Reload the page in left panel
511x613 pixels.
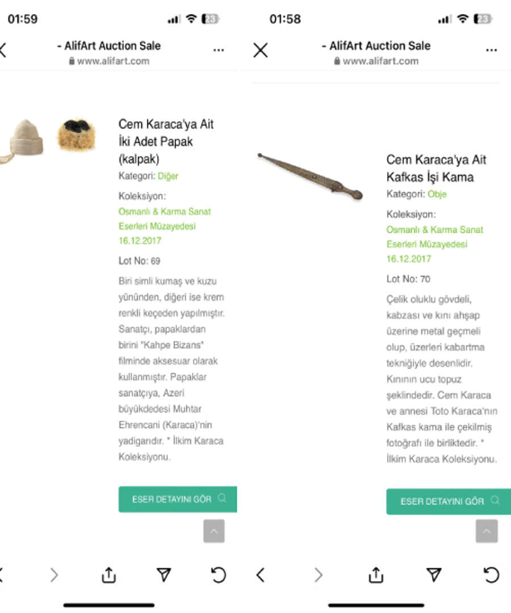pyautogui.click(x=218, y=576)
